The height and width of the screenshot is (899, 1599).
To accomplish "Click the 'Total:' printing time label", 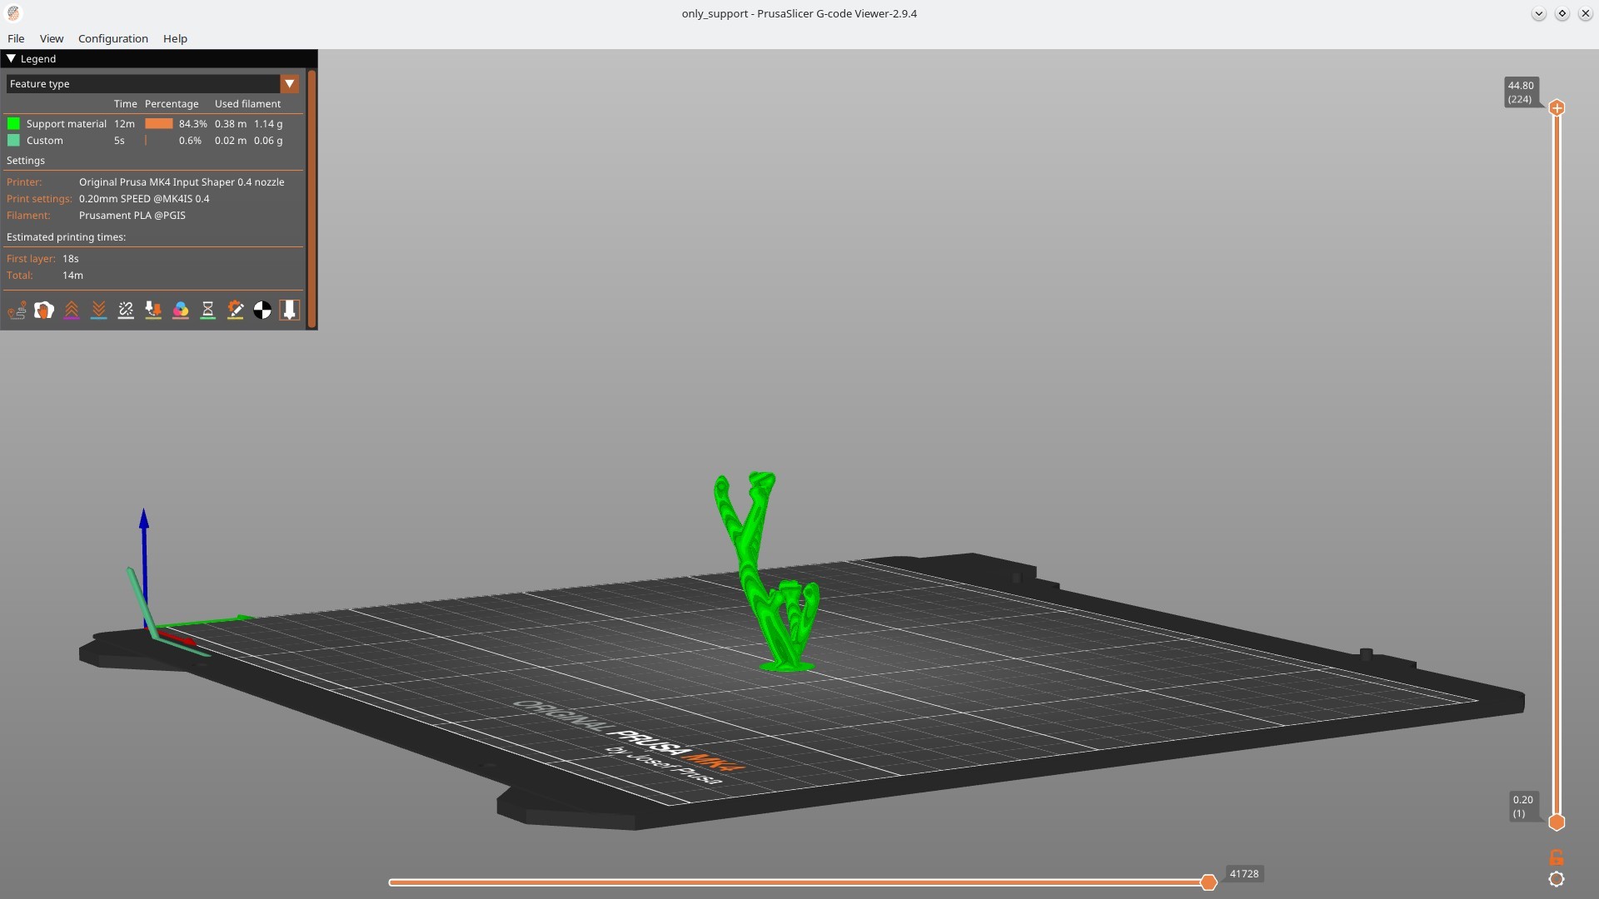I will pos(20,276).
